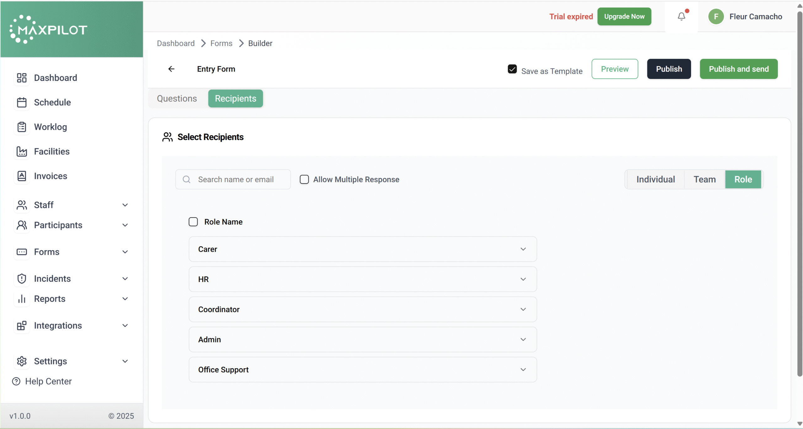Viewport: 803px width, 429px height.
Task: Click the Worklog clipboard icon
Action: 22,127
